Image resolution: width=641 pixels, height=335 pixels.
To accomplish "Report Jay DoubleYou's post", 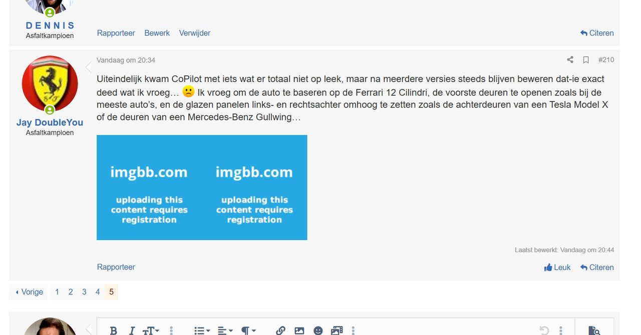I will [116, 267].
